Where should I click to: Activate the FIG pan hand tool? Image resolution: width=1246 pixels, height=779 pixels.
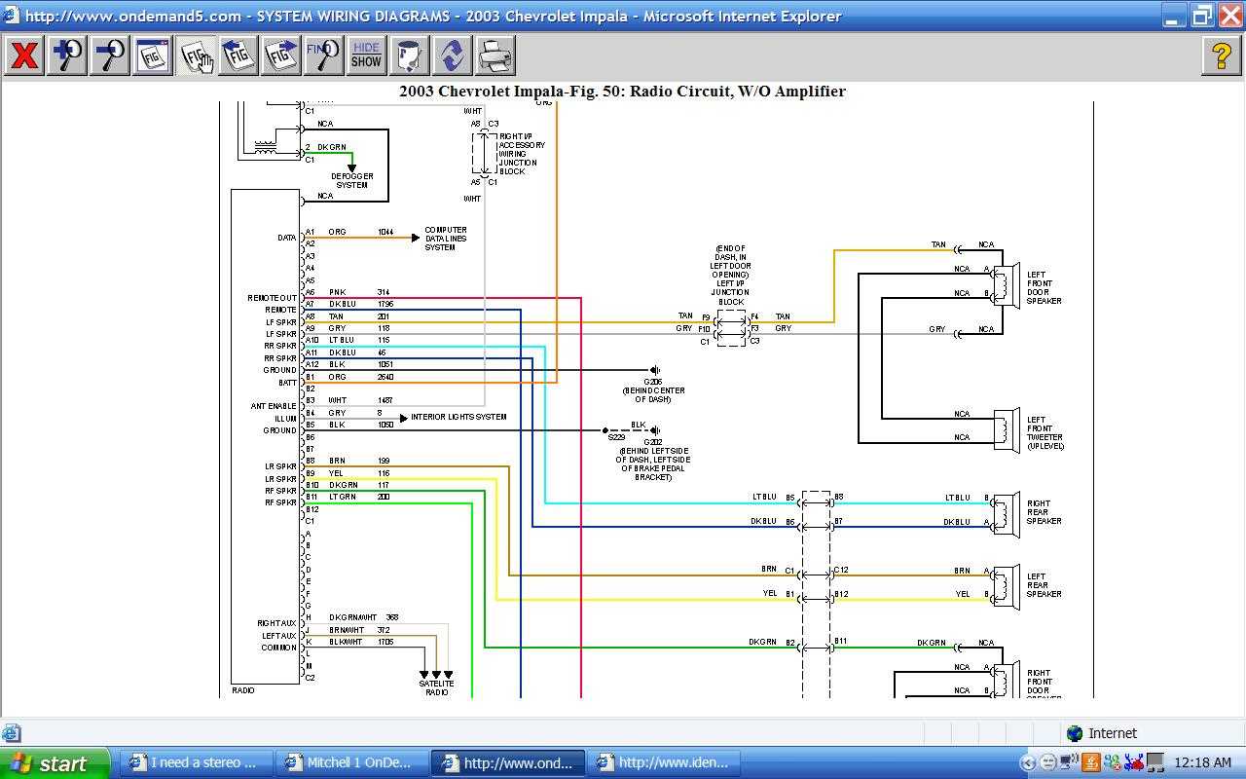tap(195, 56)
